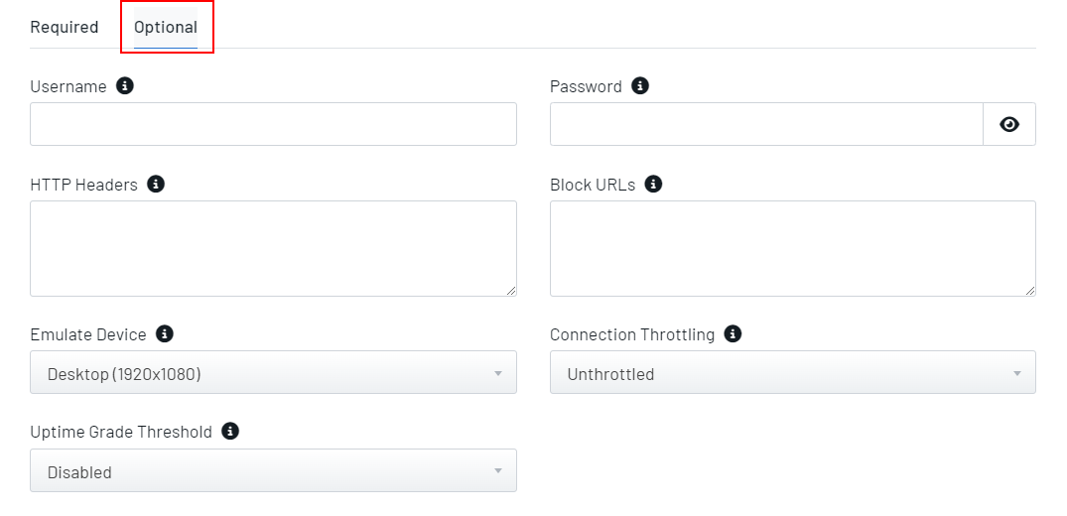Click the Emulate Device info icon
Viewport: 1067px width, 516px height.
tap(165, 333)
